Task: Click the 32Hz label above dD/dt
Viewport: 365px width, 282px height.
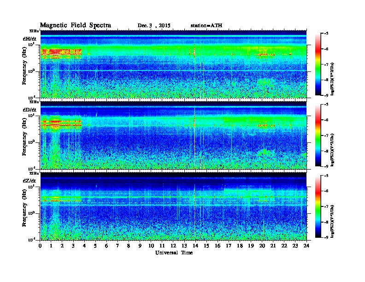Action: (34, 102)
